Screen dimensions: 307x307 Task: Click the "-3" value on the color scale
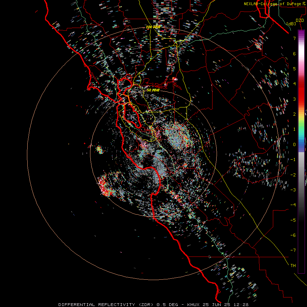pyautogui.click(x=293, y=190)
